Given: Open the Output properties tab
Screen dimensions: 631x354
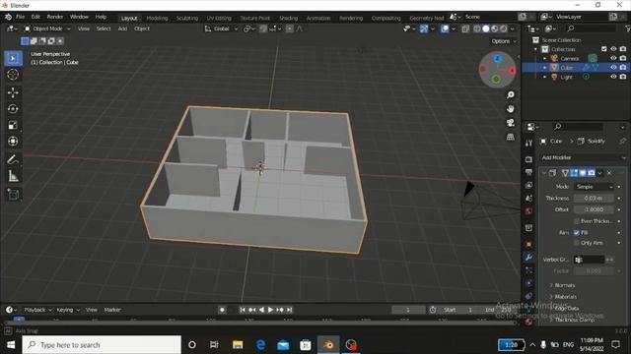Looking at the screenshot, I should [528, 172].
